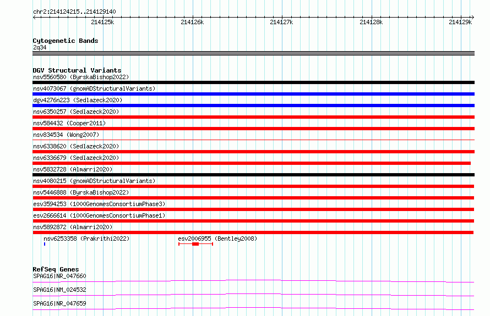Click esv3594253 (1000GenomesConsortiumPhase3) label
Viewport: 490px width, 316px height.
click(99, 204)
